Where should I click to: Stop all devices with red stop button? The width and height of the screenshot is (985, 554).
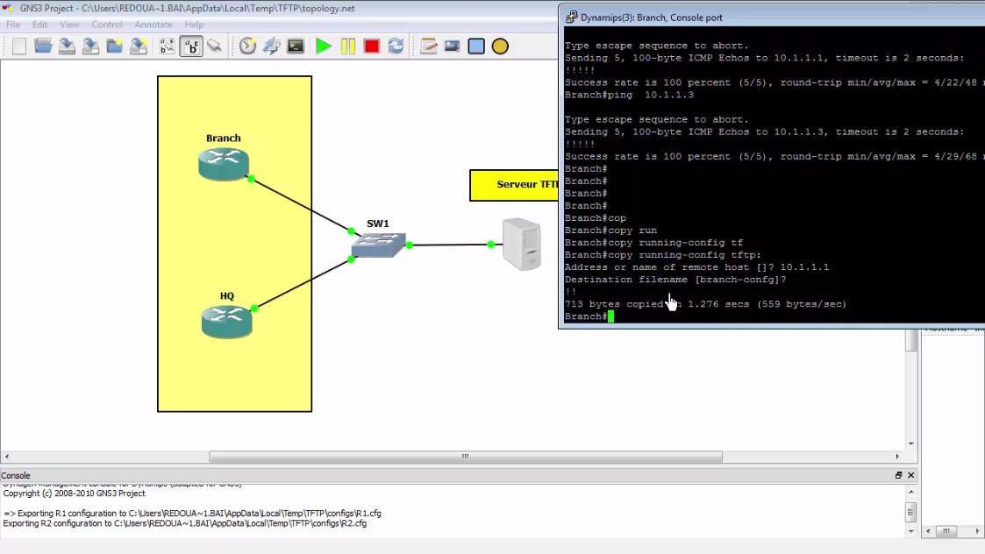(371, 46)
